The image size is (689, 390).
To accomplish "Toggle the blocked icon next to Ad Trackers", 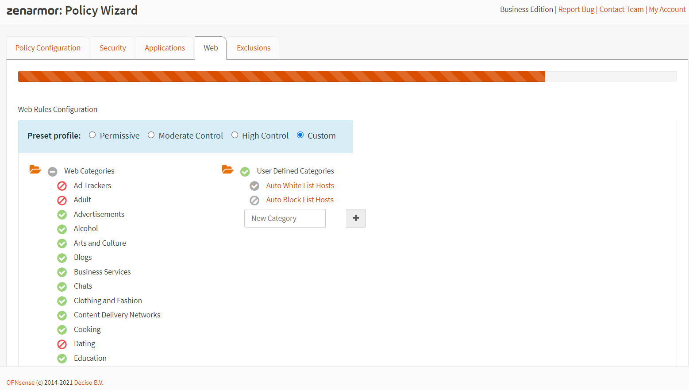I will point(62,186).
